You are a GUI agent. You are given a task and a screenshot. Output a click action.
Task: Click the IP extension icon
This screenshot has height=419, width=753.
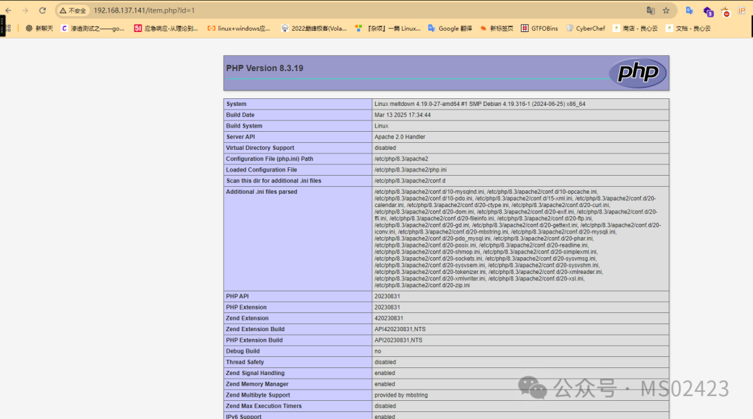coord(741,10)
